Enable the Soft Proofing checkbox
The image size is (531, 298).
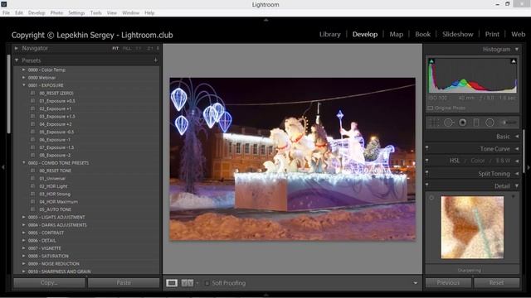point(207,283)
